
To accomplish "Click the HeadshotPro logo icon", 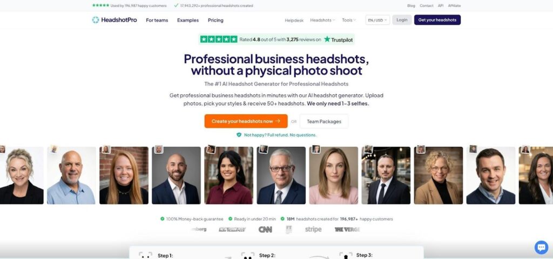I will click(x=96, y=20).
